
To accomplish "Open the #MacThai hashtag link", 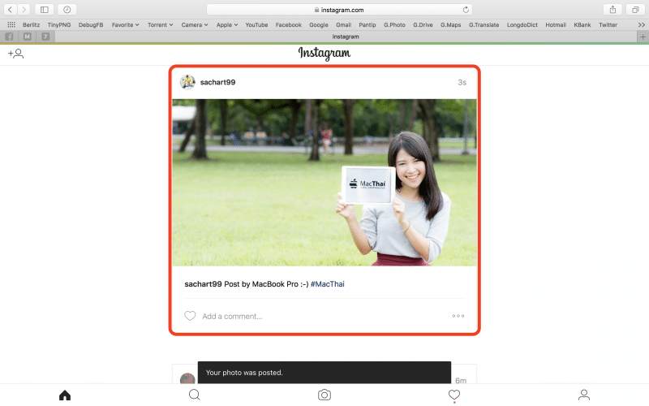I will tap(328, 284).
